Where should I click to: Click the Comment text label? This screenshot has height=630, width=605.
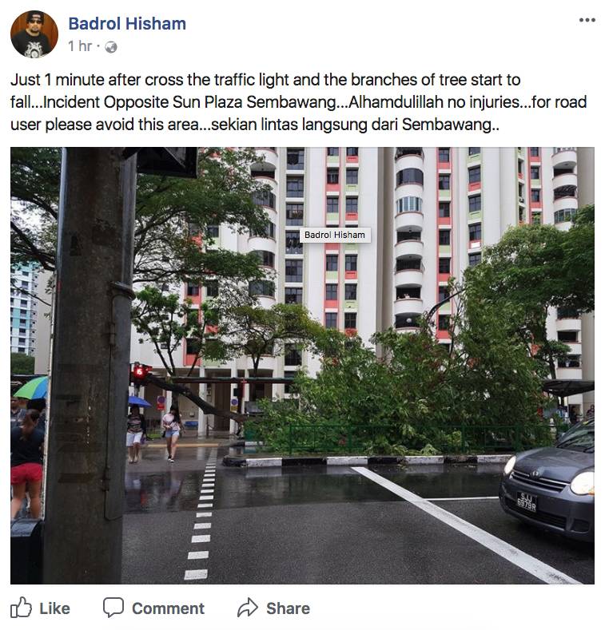pyautogui.click(x=168, y=608)
